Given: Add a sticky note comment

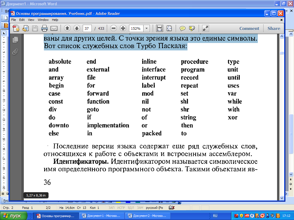Looking at the screenshot, I should tap(182, 28).
